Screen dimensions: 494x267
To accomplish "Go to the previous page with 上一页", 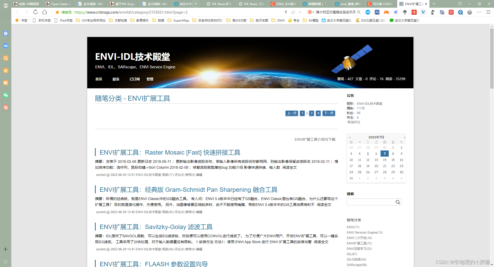I will coord(292,113).
